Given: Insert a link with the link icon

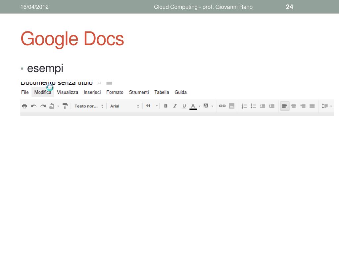Looking at the screenshot, I should click(x=222, y=106).
